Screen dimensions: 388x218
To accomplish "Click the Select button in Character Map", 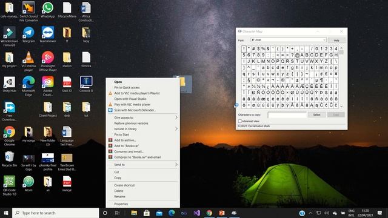I will 316,114.
